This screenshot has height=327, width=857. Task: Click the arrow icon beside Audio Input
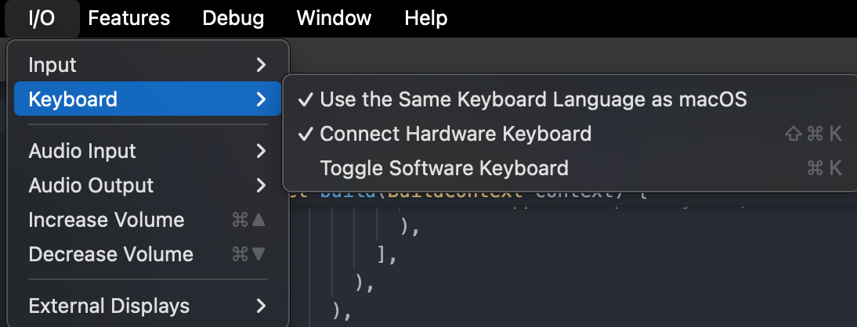pyautogui.click(x=262, y=151)
